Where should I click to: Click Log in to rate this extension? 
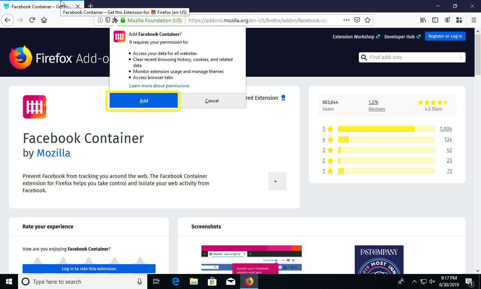point(89,269)
